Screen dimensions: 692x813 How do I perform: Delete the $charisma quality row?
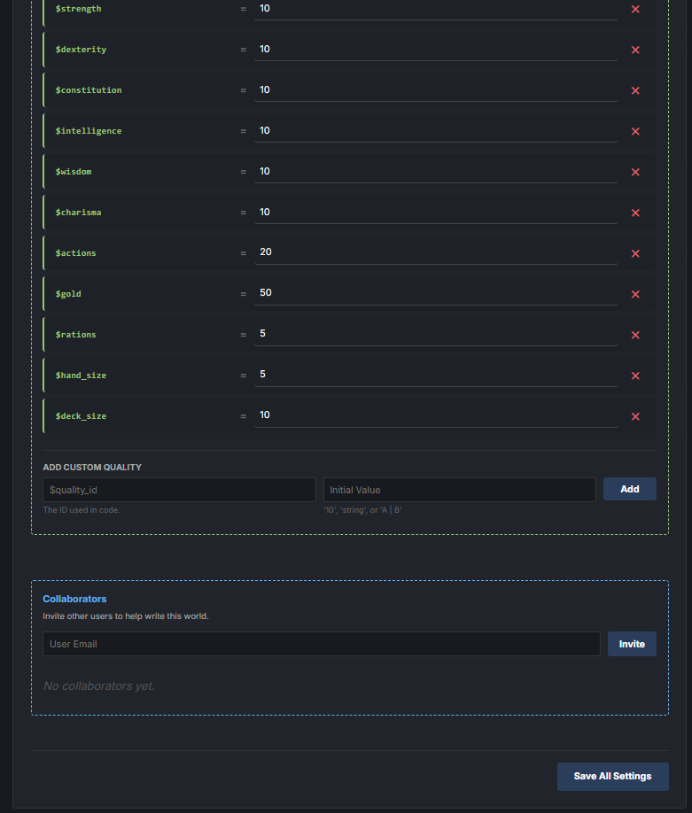click(635, 213)
